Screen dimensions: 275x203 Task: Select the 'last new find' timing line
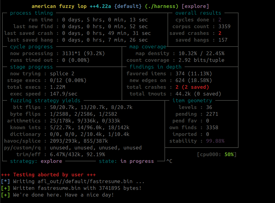click(x=81, y=26)
